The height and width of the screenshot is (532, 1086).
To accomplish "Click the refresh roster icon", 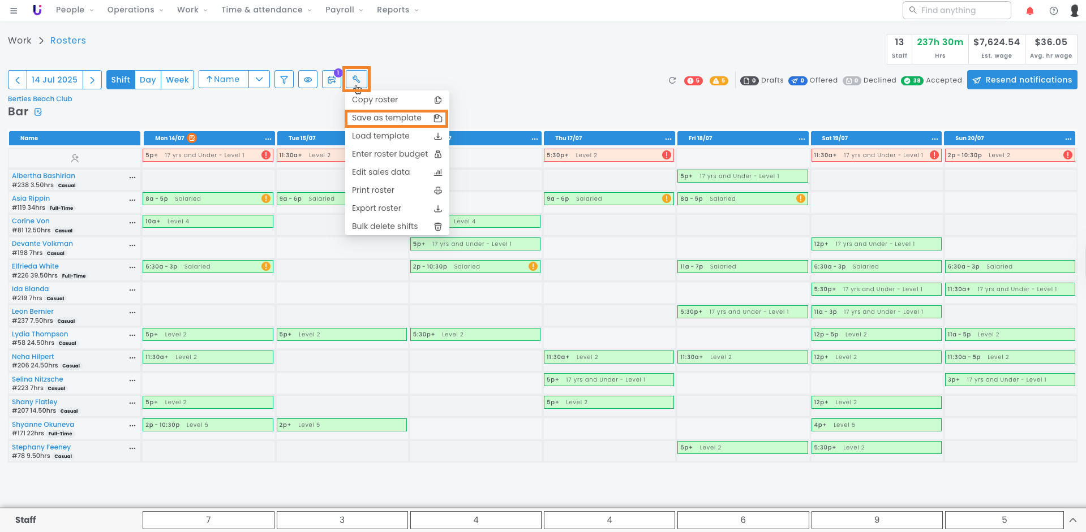I will coord(672,80).
